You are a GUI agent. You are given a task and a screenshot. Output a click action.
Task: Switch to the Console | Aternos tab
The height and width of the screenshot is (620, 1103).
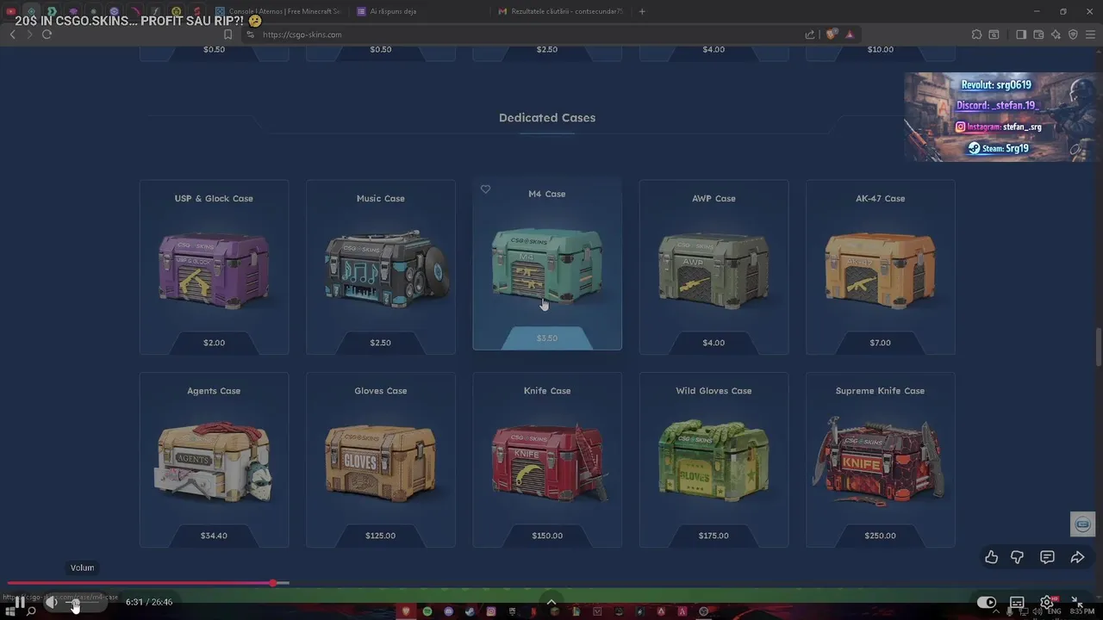(x=278, y=11)
